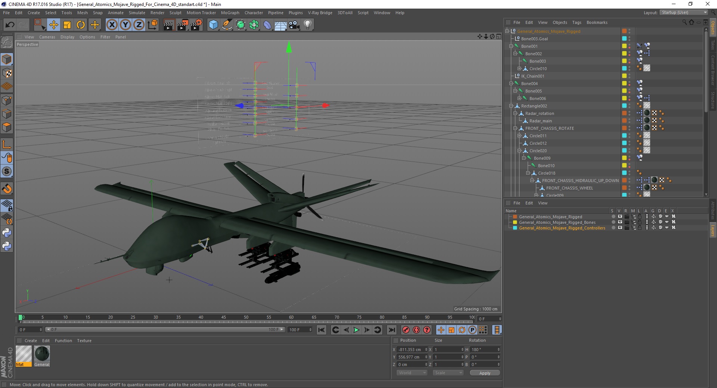The height and width of the screenshot is (388, 717).
Task: Select the Live Selection tool
Action: [40, 25]
